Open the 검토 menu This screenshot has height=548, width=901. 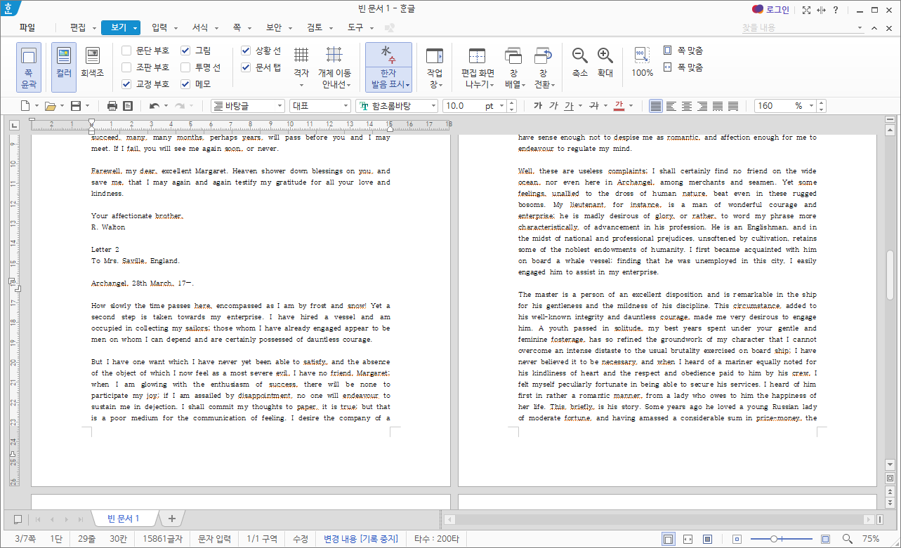click(x=315, y=27)
